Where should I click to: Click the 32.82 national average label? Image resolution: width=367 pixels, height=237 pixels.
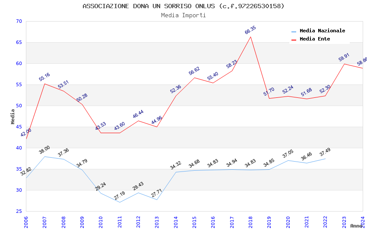tap(26, 171)
